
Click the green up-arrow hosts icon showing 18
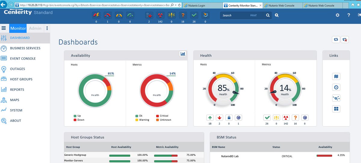(x=210, y=118)
